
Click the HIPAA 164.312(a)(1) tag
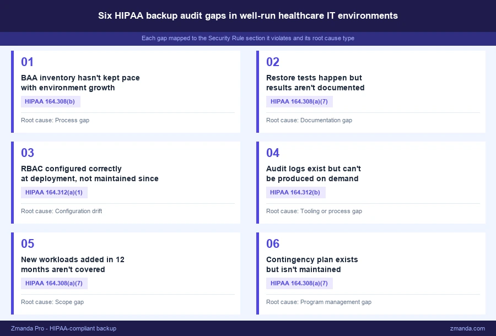54,192
